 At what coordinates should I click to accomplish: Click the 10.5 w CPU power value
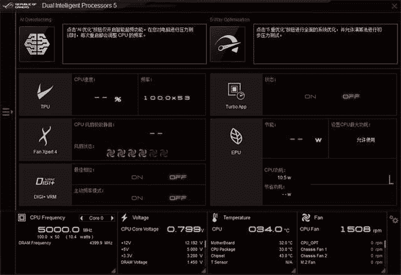point(284,178)
